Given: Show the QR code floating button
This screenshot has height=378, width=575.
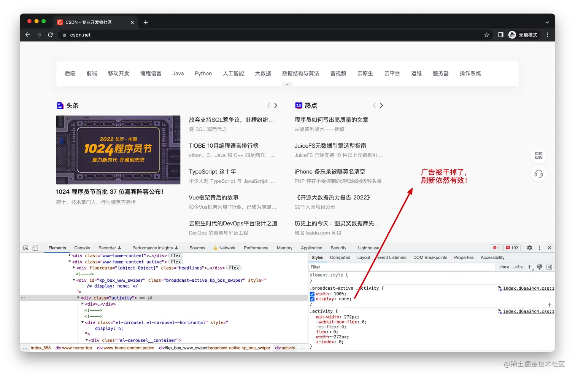Looking at the screenshot, I should pos(539,155).
